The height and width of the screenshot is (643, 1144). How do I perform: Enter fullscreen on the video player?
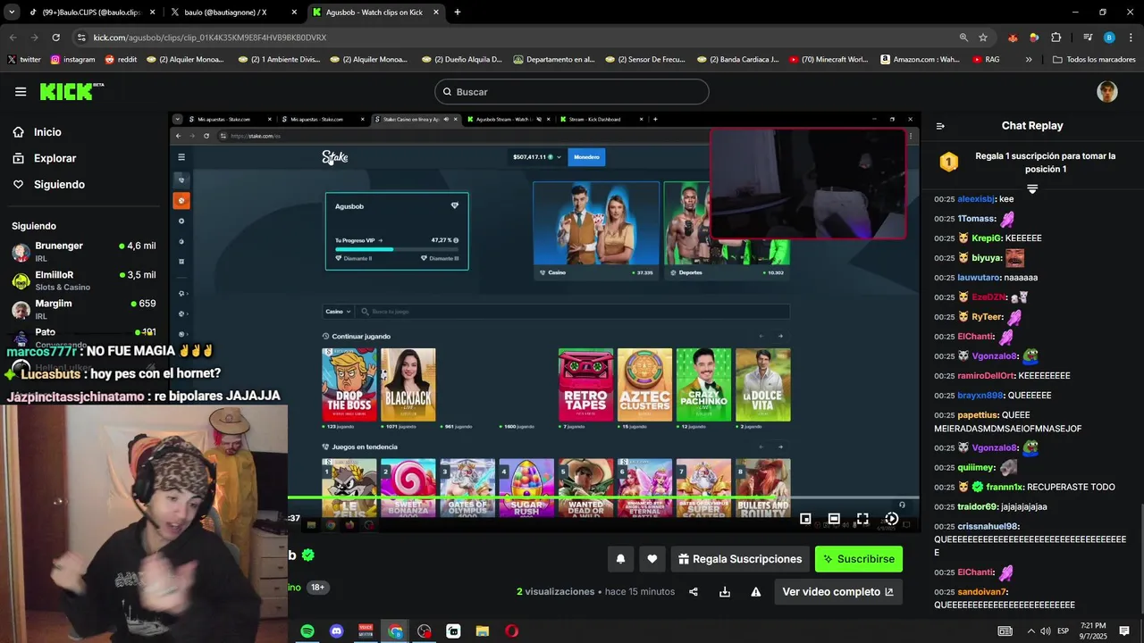[862, 518]
